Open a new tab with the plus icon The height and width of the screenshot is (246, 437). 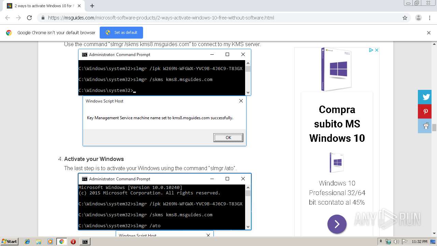pos(92,6)
